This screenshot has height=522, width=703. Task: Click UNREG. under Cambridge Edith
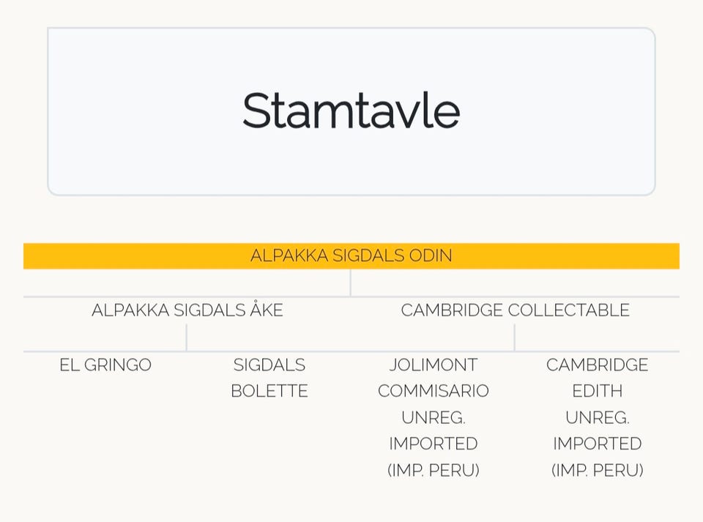(597, 417)
